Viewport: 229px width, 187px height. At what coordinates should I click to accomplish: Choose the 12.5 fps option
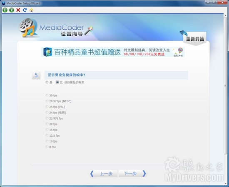click(47, 135)
